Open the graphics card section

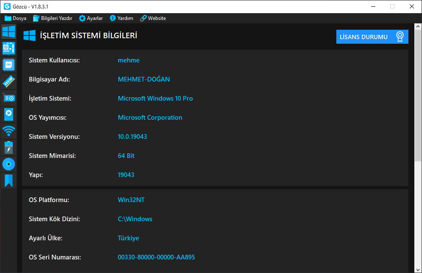pos(8,98)
